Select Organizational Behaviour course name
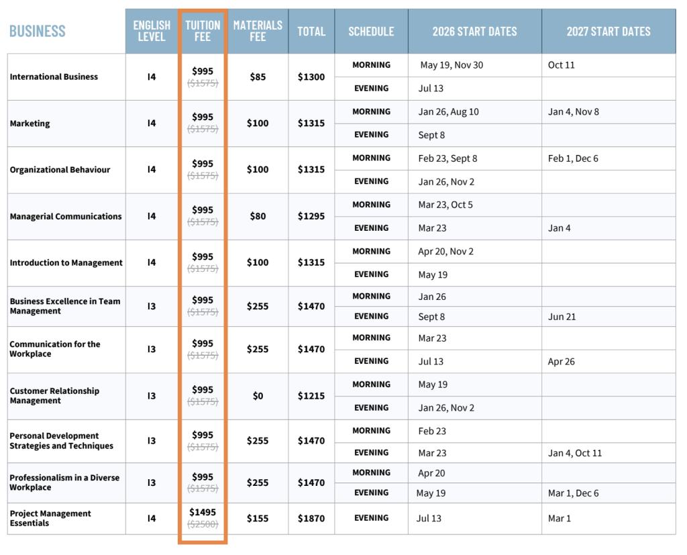Image resolution: width=687 pixels, height=555 pixels. tap(60, 170)
